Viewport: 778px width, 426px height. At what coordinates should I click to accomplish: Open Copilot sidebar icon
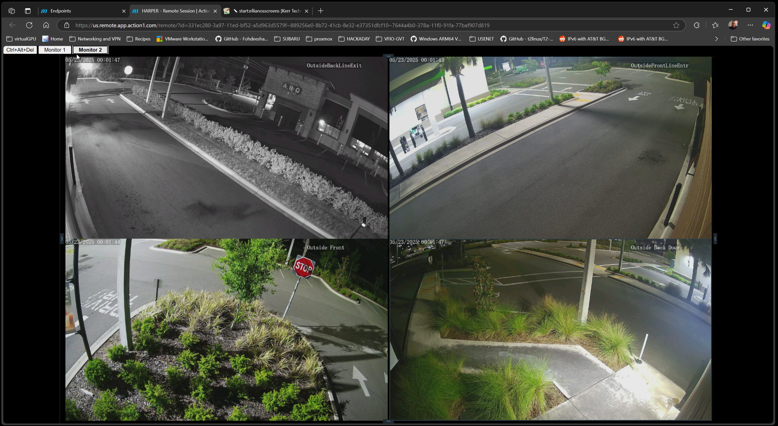coord(766,25)
